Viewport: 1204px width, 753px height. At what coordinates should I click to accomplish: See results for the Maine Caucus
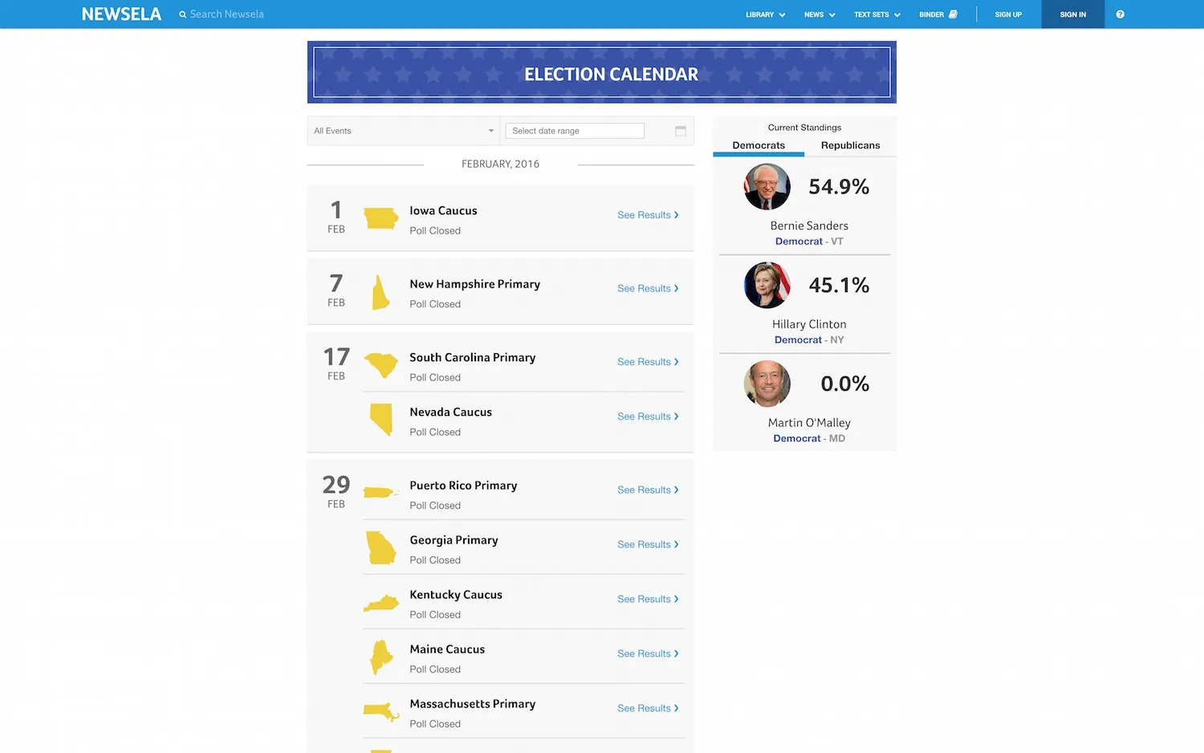coord(647,653)
